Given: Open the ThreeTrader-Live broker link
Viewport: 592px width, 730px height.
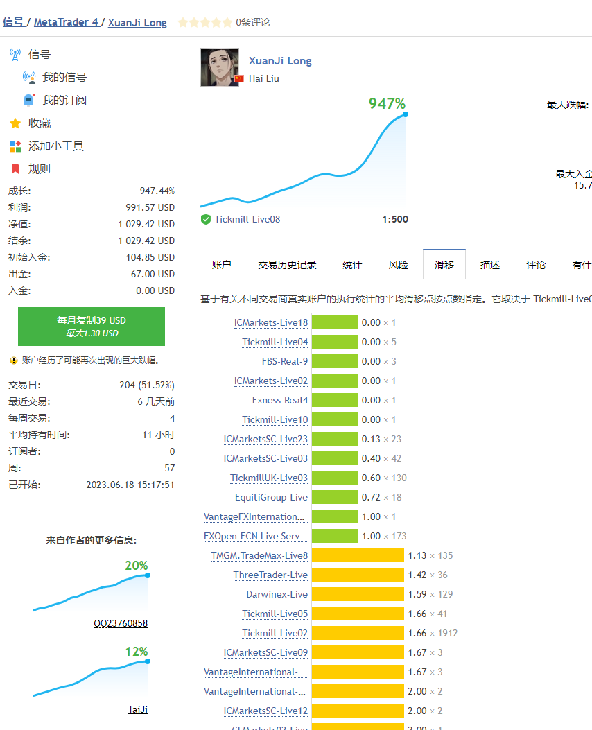Looking at the screenshot, I should 270,575.
